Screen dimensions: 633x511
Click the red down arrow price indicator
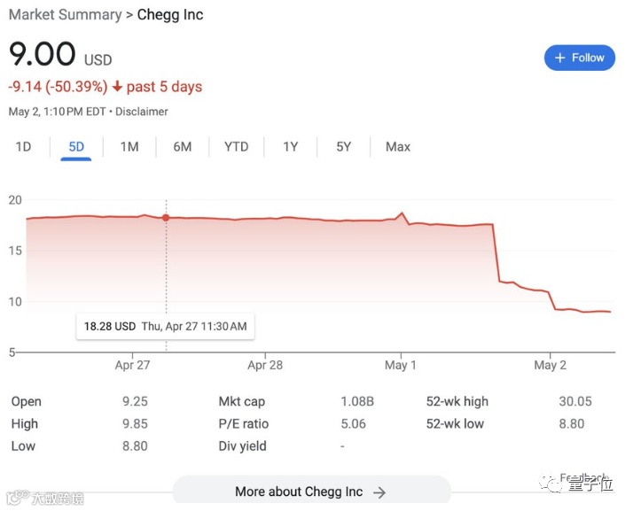coord(117,87)
